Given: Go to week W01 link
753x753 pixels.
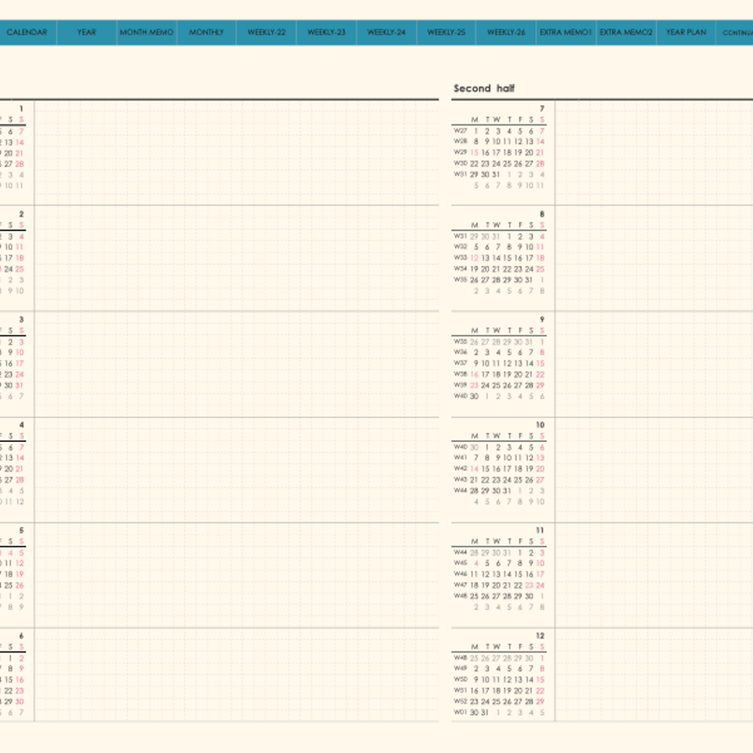Looking at the screenshot, I should pyautogui.click(x=460, y=712).
